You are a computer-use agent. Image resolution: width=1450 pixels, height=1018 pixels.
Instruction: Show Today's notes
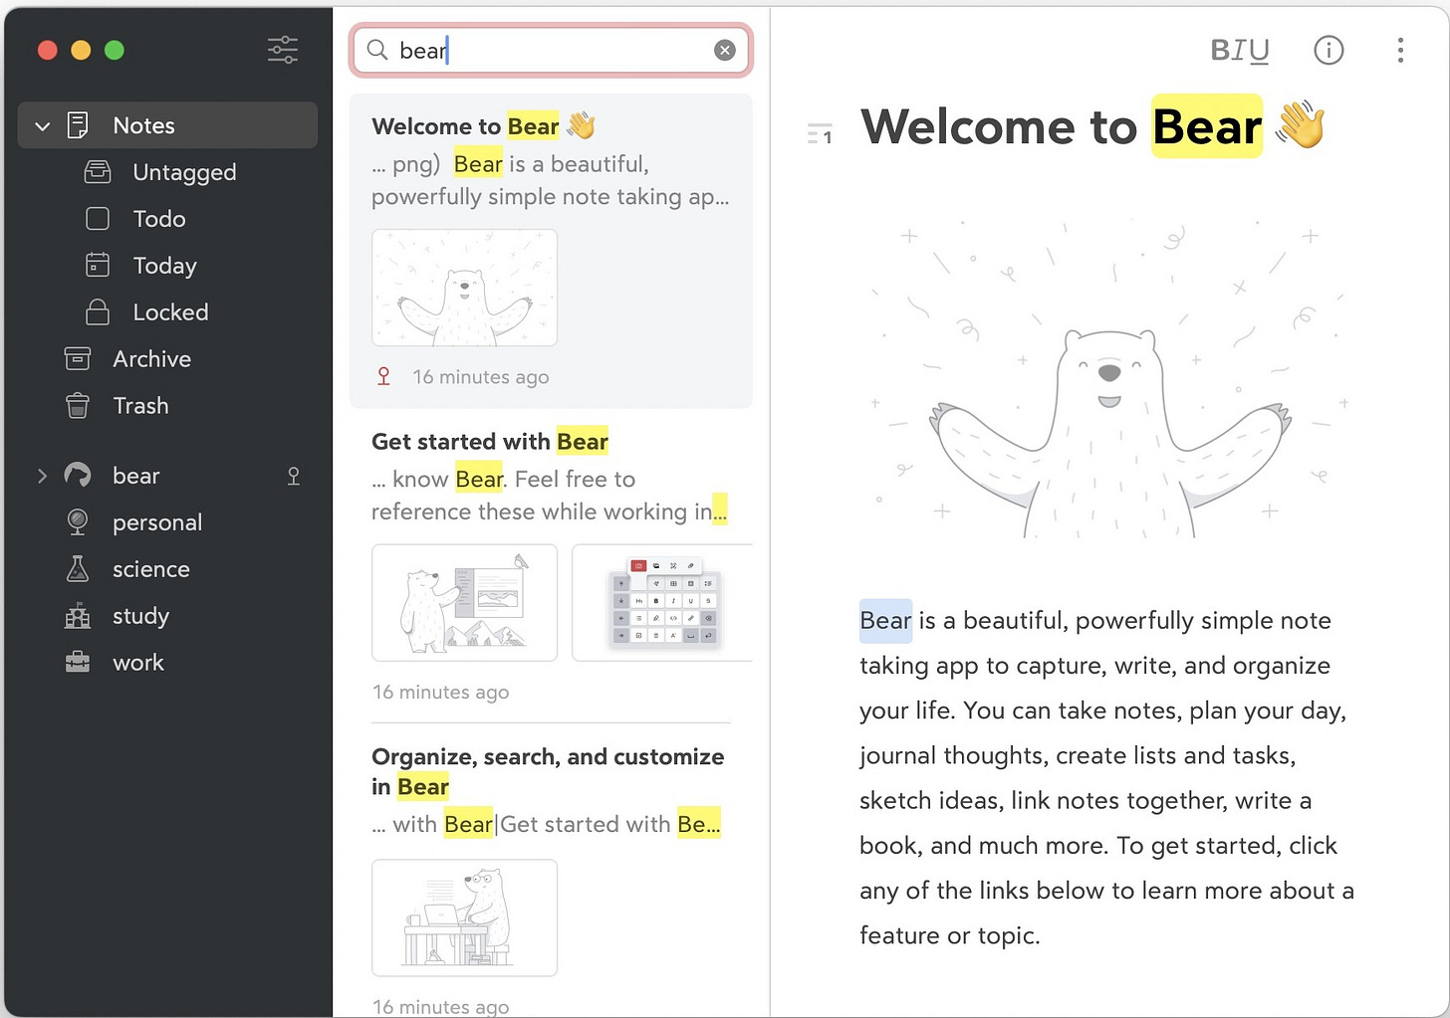tap(167, 266)
